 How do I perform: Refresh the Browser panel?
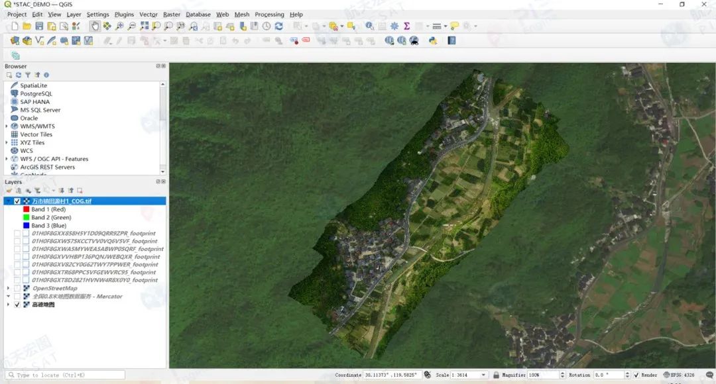19,75
